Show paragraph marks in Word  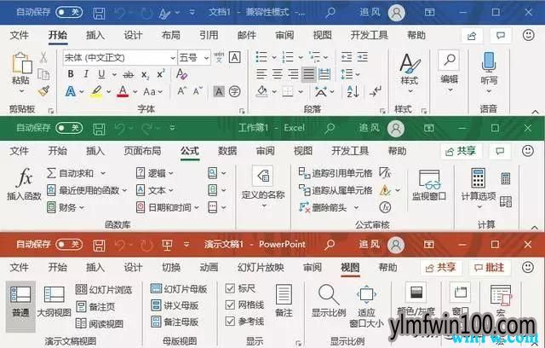click(x=376, y=92)
